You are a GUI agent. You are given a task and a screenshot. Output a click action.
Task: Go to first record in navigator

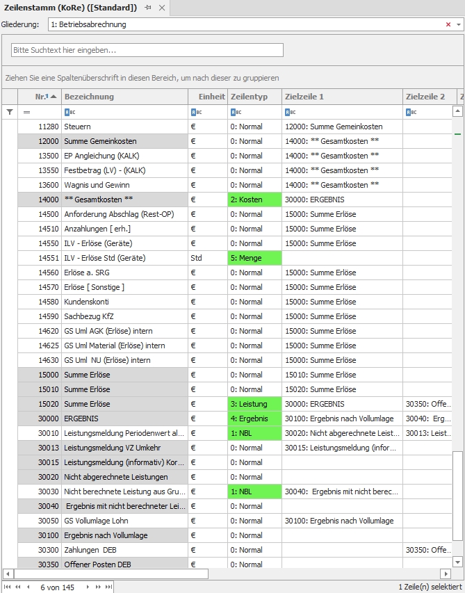(x=8, y=587)
